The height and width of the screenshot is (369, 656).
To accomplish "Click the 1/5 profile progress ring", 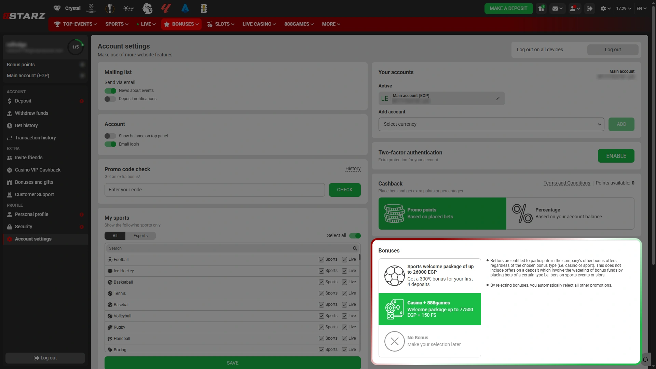I will pos(76,47).
